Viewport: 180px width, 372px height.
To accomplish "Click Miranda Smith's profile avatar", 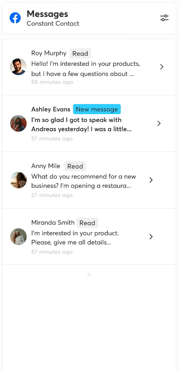I will [18, 237].
